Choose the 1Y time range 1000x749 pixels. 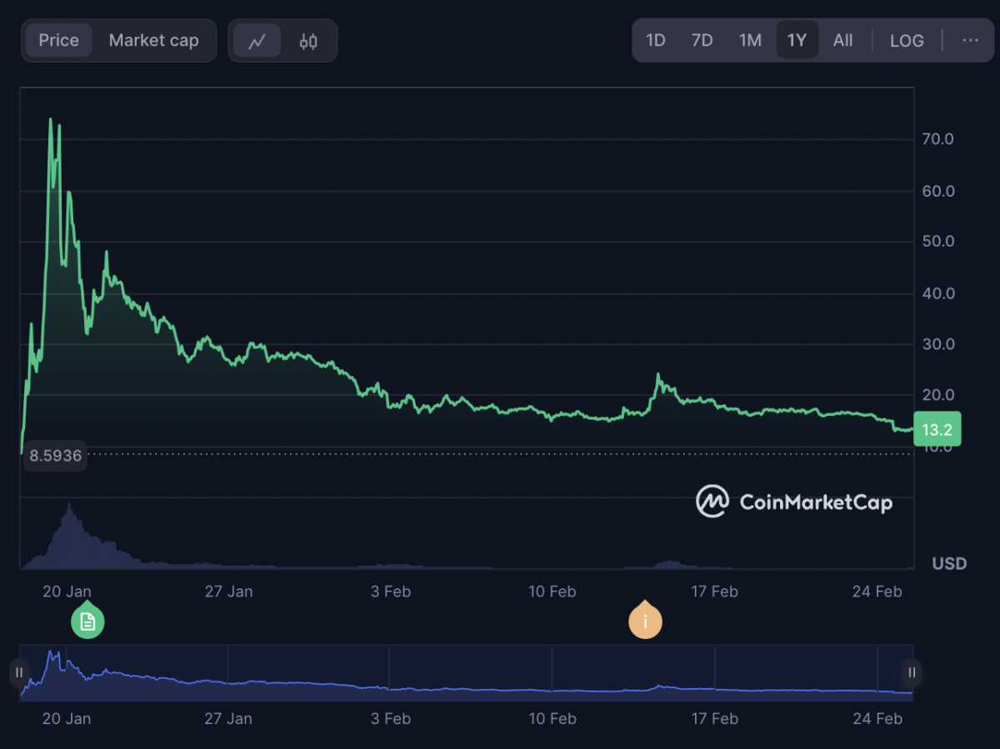tap(797, 40)
